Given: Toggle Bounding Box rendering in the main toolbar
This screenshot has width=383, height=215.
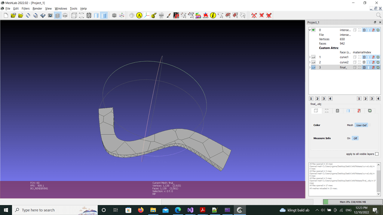Looking at the screenshot, I should pos(74,15).
